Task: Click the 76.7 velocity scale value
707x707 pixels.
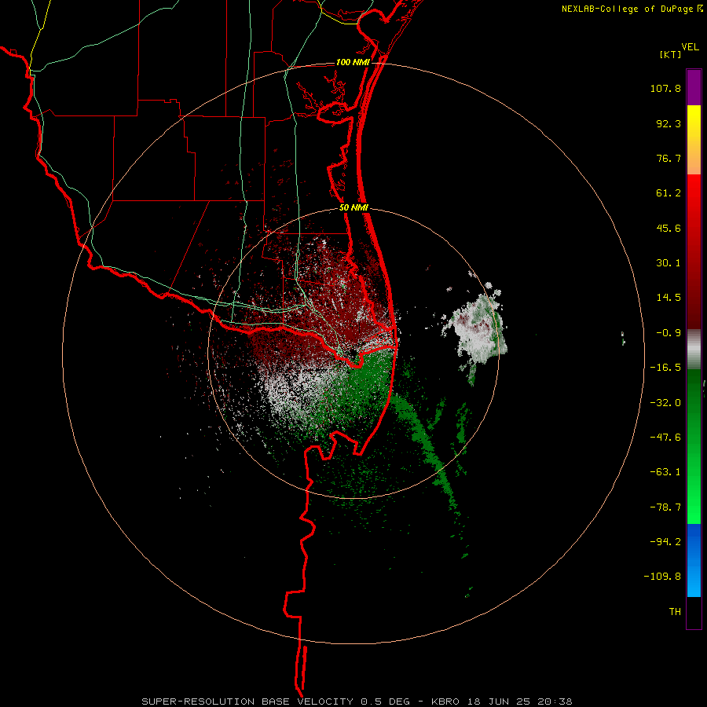Action: [x=669, y=158]
